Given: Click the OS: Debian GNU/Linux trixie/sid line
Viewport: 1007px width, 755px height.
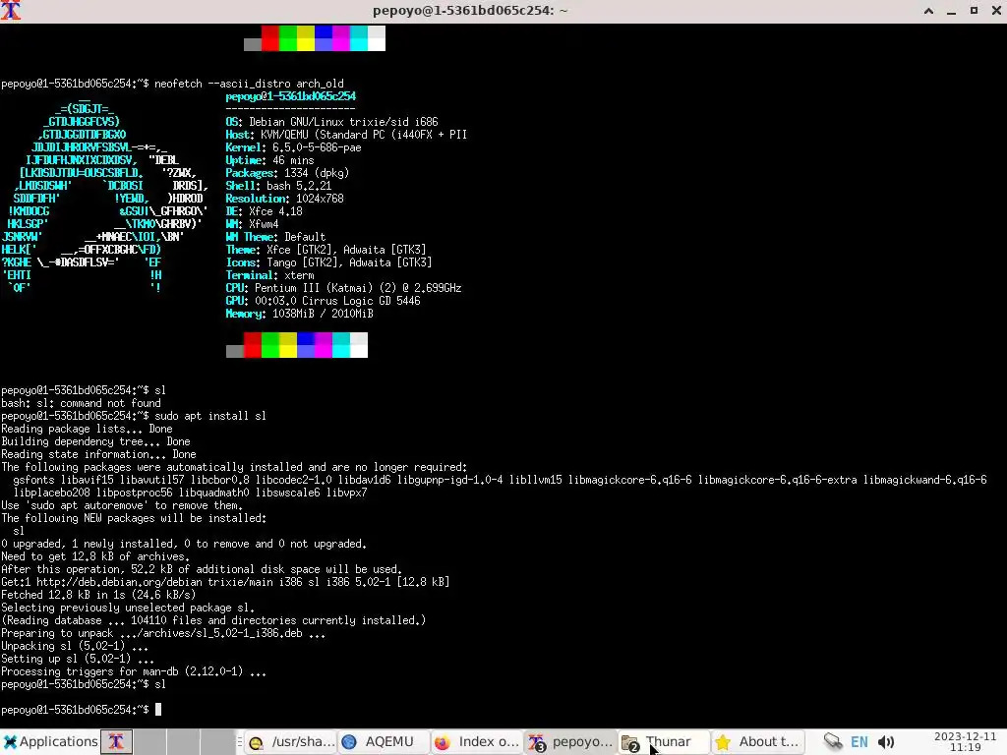Looking at the screenshot, I should (x=331, y=122).
